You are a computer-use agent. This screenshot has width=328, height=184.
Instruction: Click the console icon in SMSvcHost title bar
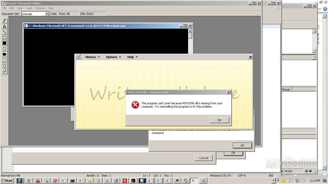[x=26, y=26]
